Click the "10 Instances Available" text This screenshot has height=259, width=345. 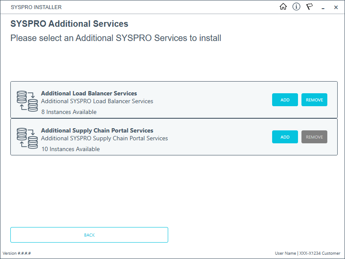(x=70, y=149)
